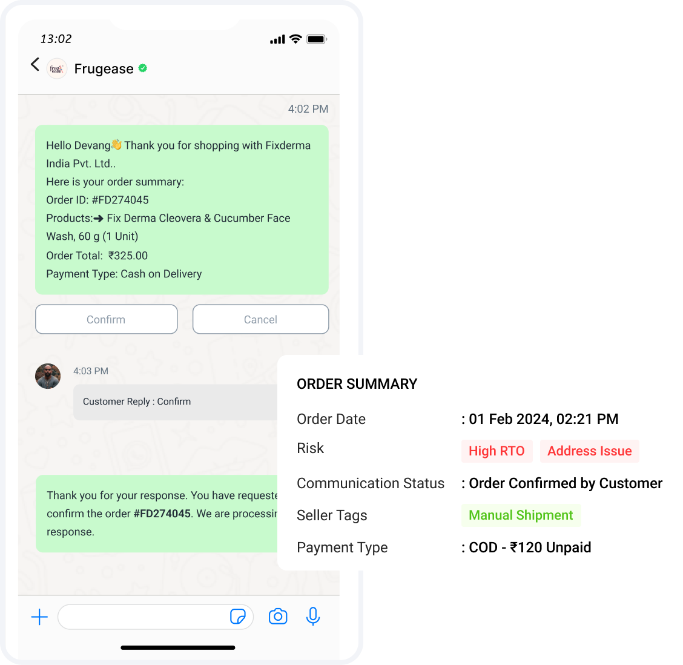Tap the plus attachment icon
Viewport: 683px width, 665px height.
click(39, 617)
